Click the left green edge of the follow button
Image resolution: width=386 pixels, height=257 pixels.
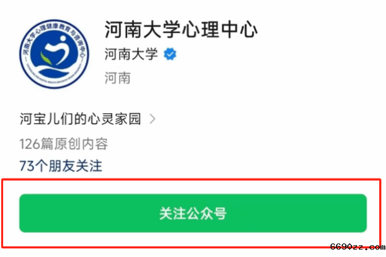(23, 213)
